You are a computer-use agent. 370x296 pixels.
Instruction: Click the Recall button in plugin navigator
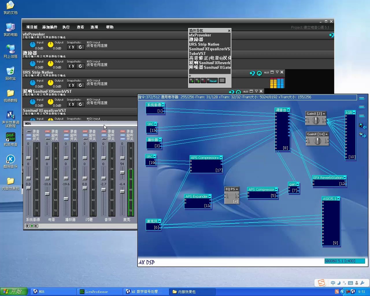(x=212, y=81)
